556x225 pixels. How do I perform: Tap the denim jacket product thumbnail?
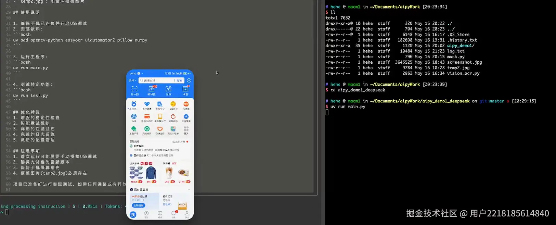(x=151, y=173)
